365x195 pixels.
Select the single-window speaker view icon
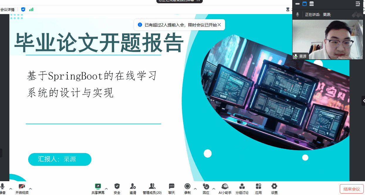(305, 4)
